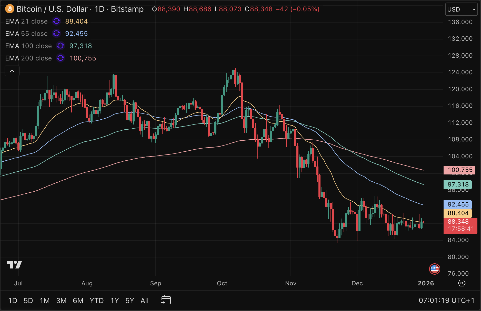Click the US flag economic event icon
This screenshot has width=481, height=311.
(434, 269)
